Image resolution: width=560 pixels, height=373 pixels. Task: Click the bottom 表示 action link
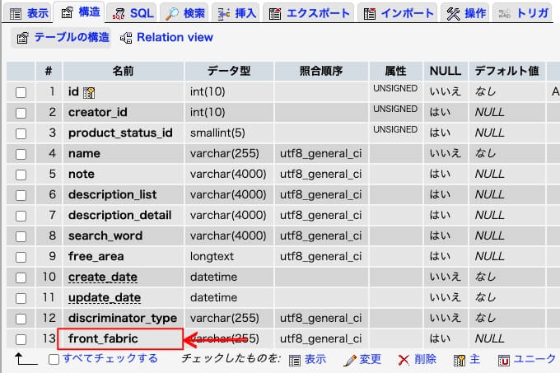click(x=315, y=359)
